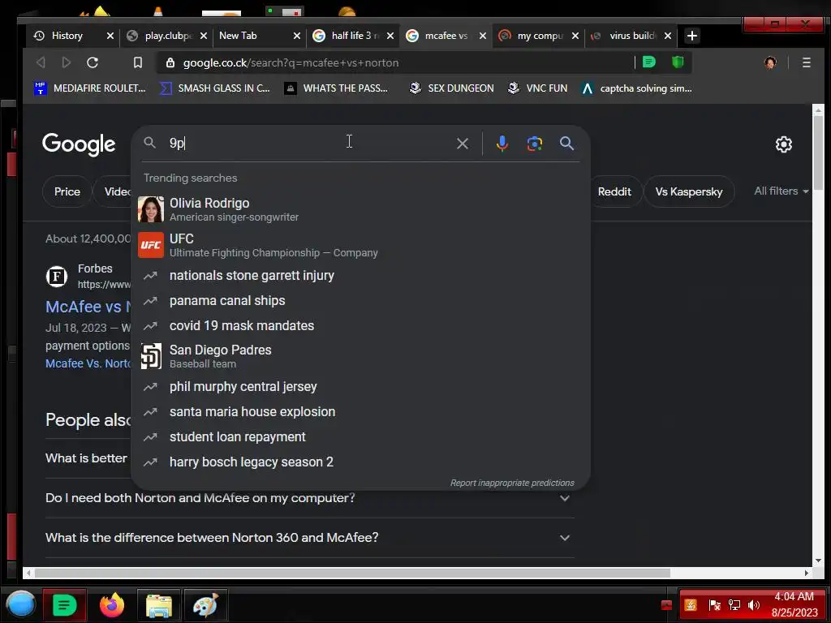Choose harry bosch legacy season 2 suggestion

pos(360,462)
